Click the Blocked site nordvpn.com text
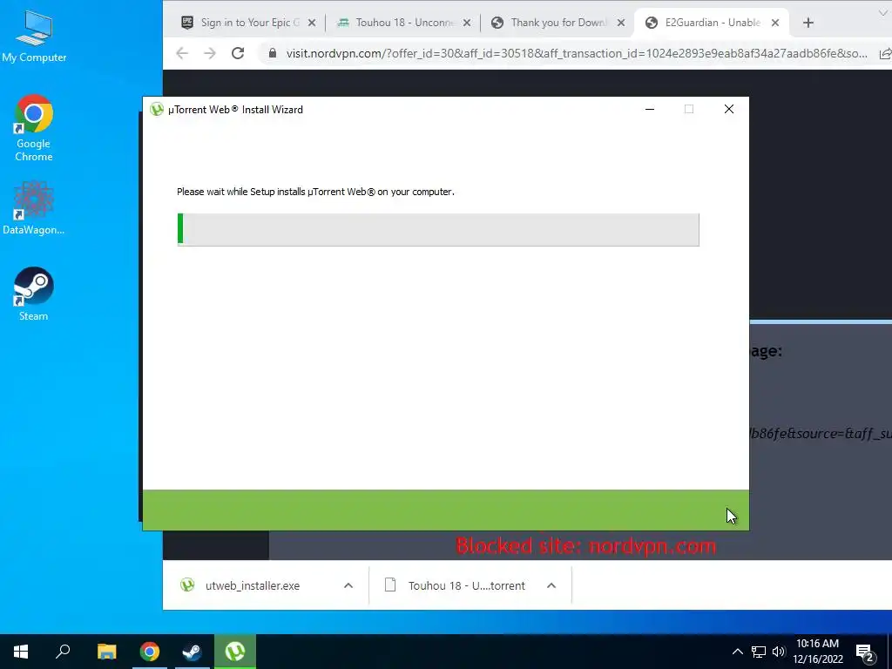The width and height of the screenshot is (892, 669). point(586,546)
